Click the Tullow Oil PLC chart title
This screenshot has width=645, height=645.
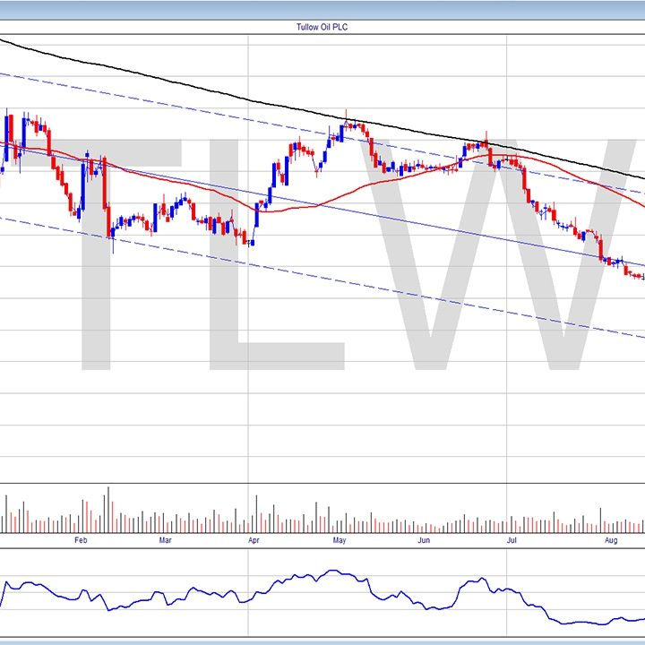322,27
